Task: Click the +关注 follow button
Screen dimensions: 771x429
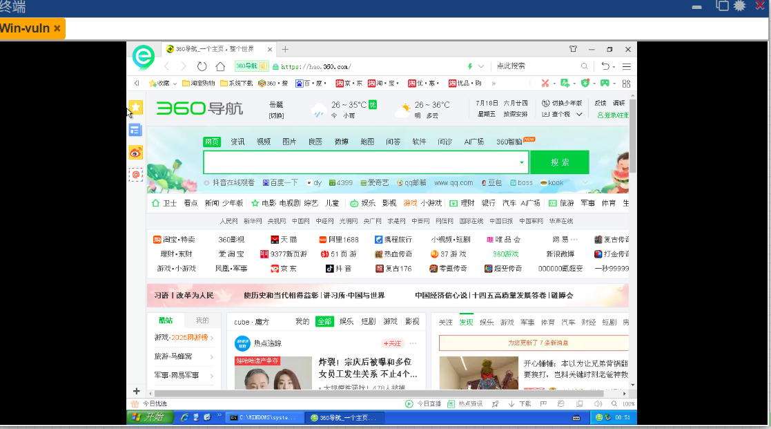Action: (x=392, y=343)
